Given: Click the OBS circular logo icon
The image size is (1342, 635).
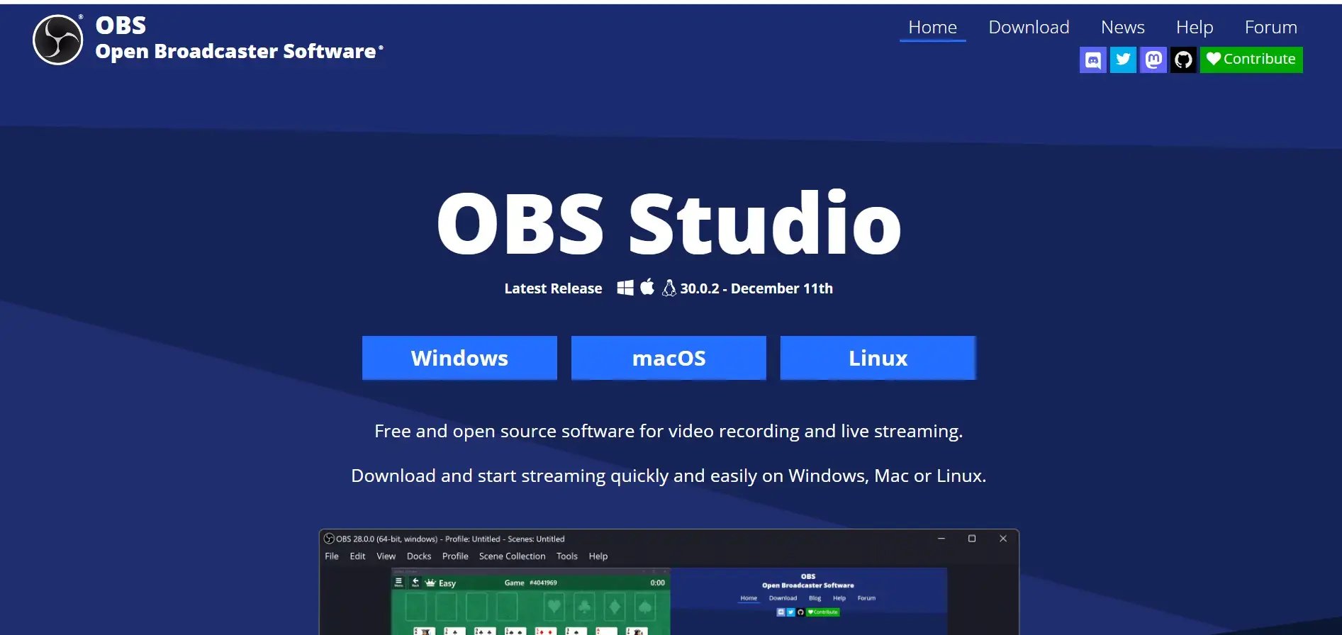Looking at the screenshot, I should point(58,40).
